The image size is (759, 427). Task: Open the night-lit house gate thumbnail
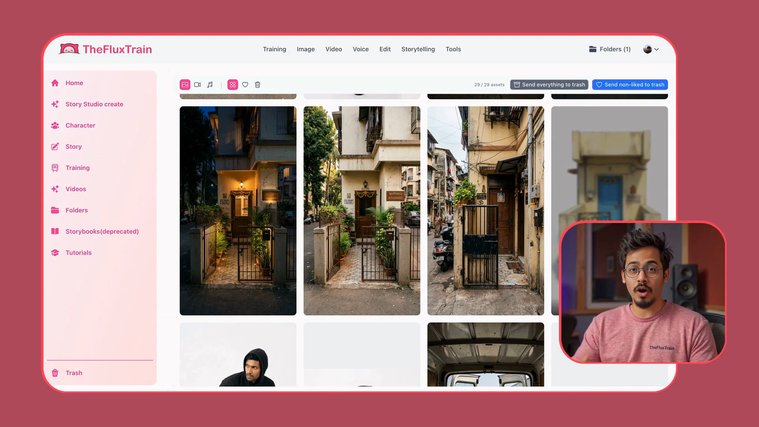point(238,211)
